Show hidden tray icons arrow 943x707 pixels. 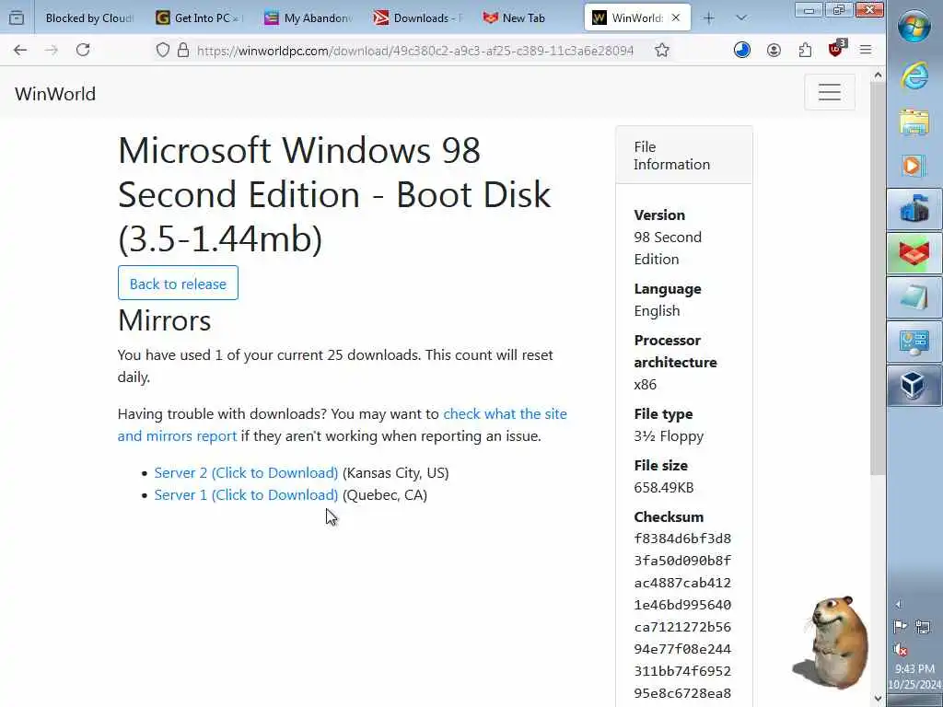[x=899, y=605]
